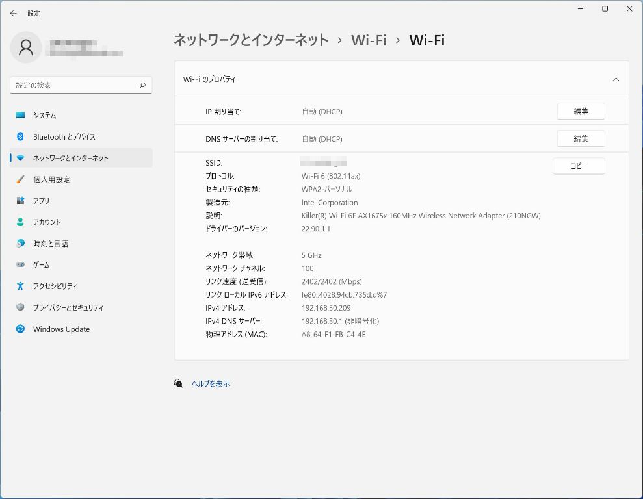
Task: Click the Gaming controller icon
Action: coord(21,265)
